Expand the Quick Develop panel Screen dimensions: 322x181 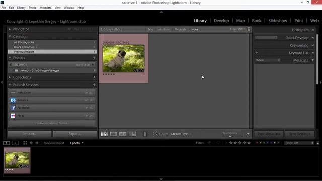pos(313,38)
